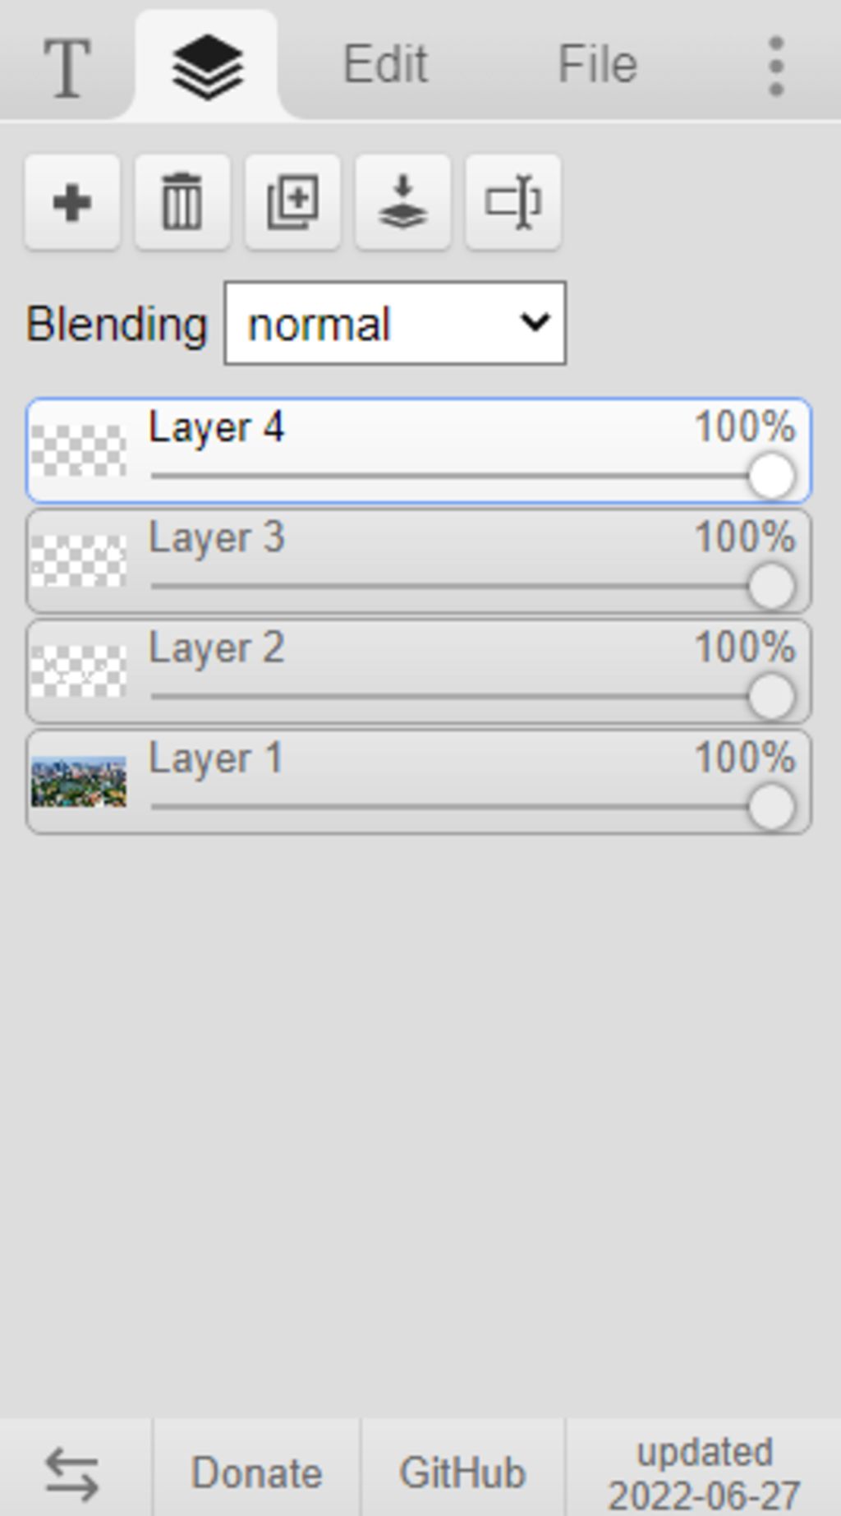Click Layer 4 opacity slider handle

[771, 476]
